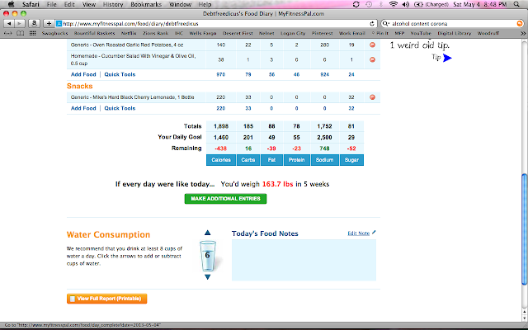This screenshot has width=528, height=330.
Task: Click the battery status icon
Action: [418, 4]
